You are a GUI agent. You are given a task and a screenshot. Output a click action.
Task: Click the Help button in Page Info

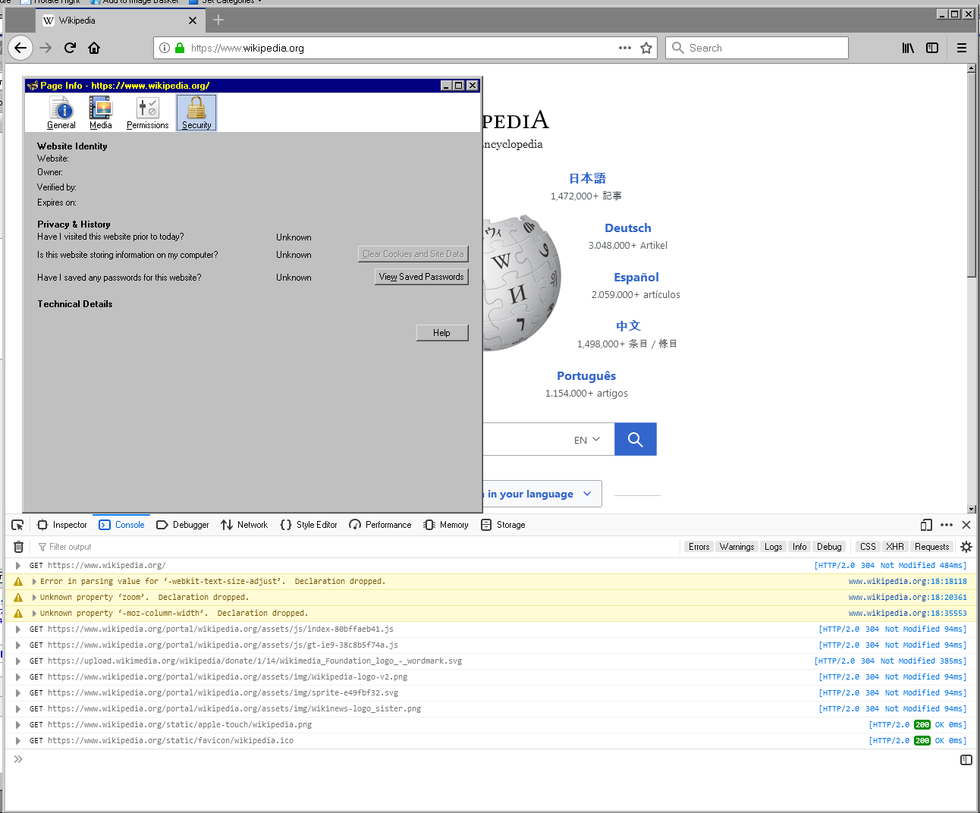coord(442,333)
